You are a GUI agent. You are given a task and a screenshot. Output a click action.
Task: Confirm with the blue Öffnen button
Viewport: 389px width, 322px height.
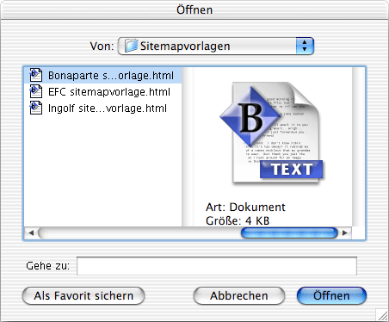coord(331,295)
